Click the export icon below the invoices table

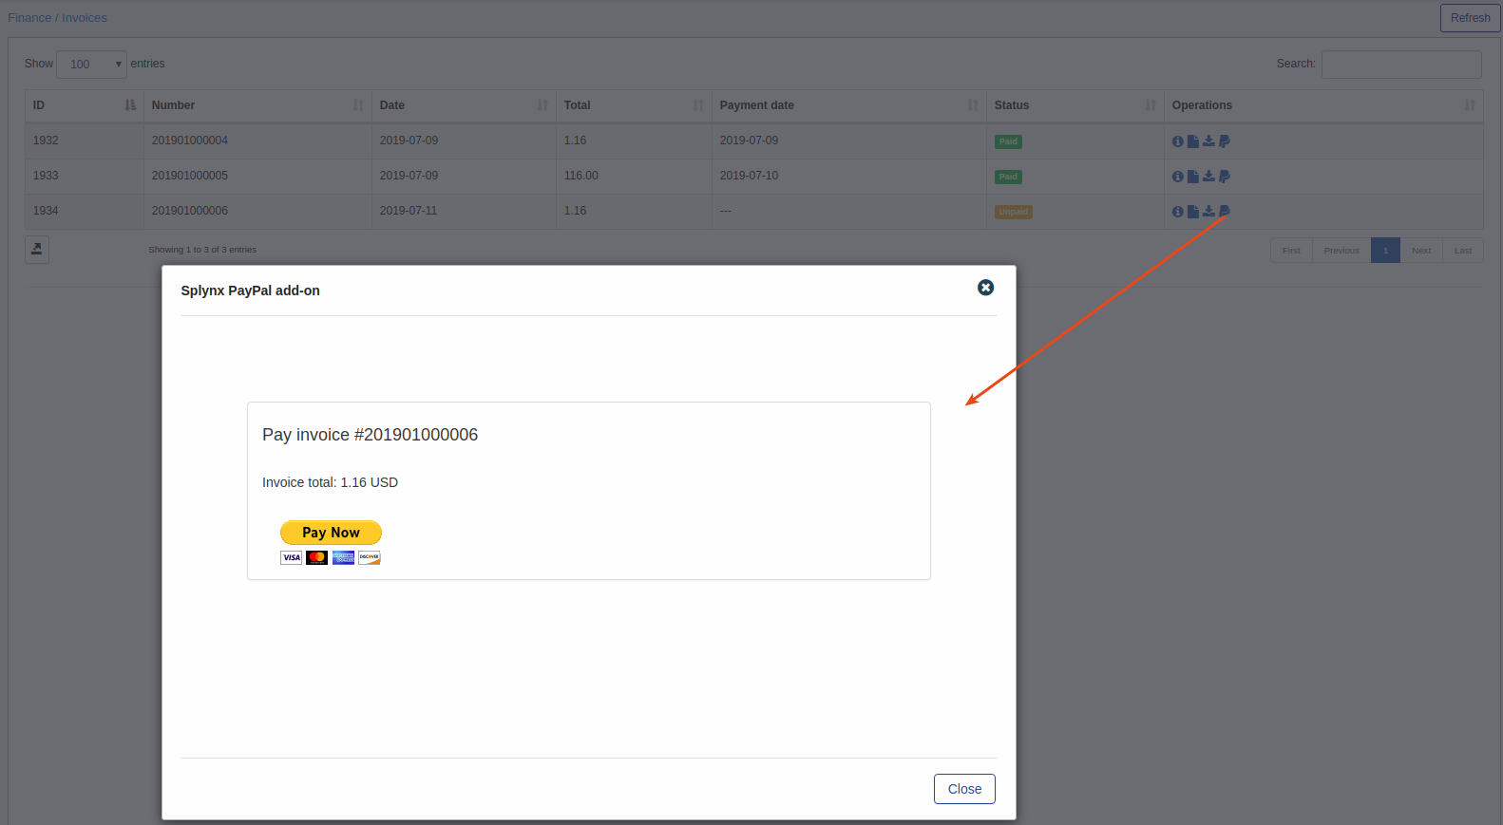(37, 250)
